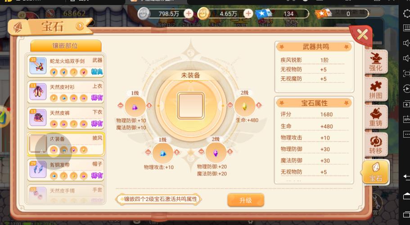Select the 宝石 gem side tab
This screenshot has width=410, height=225.
pos(375,172)
